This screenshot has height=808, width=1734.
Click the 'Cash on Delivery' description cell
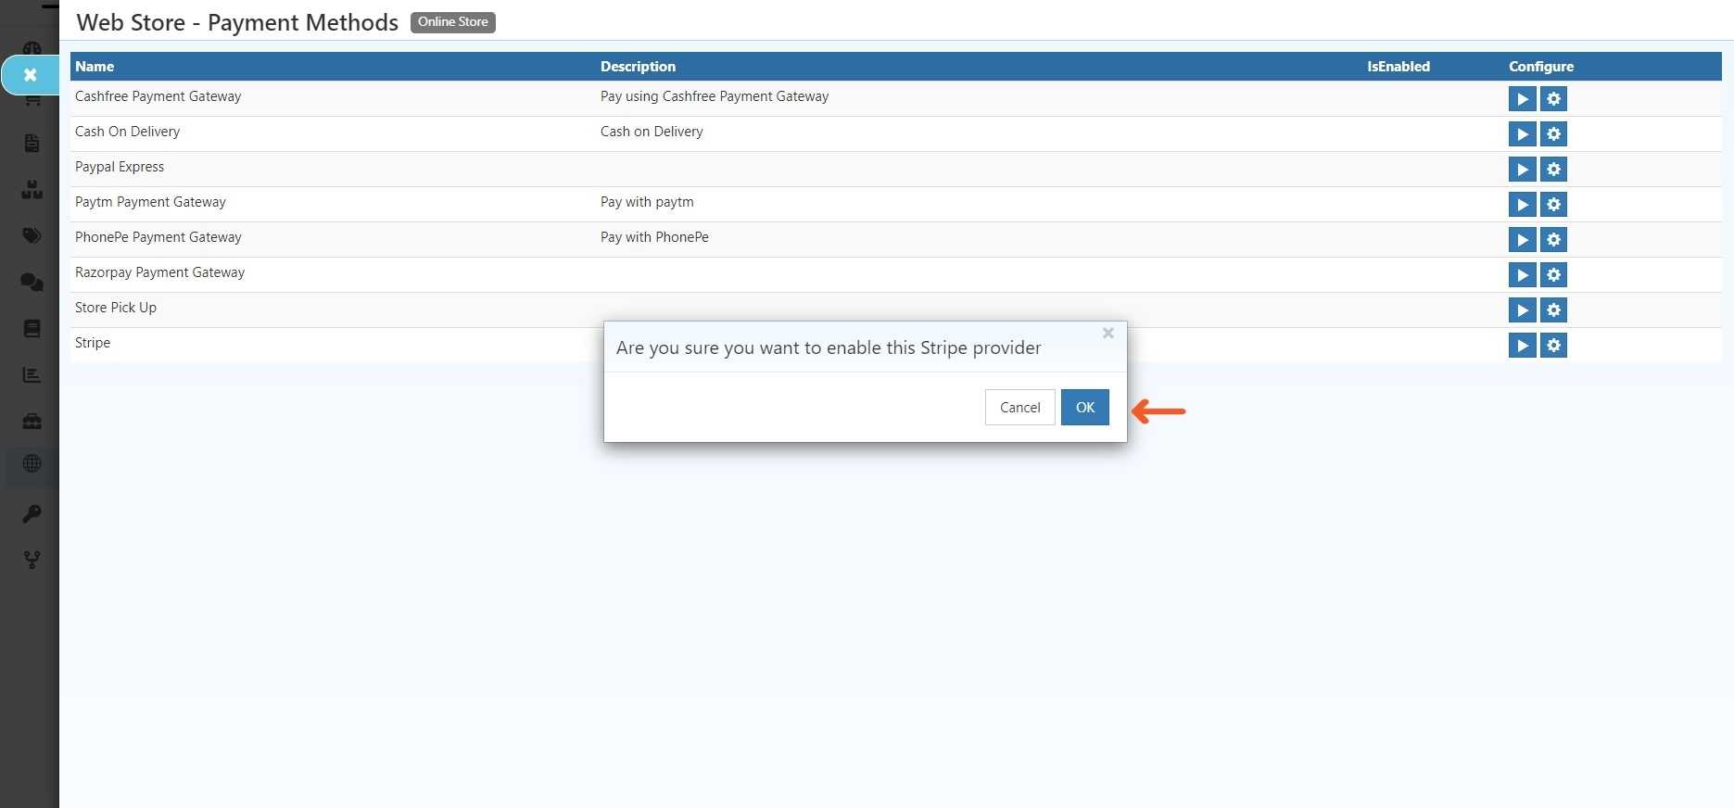point(652,132)
